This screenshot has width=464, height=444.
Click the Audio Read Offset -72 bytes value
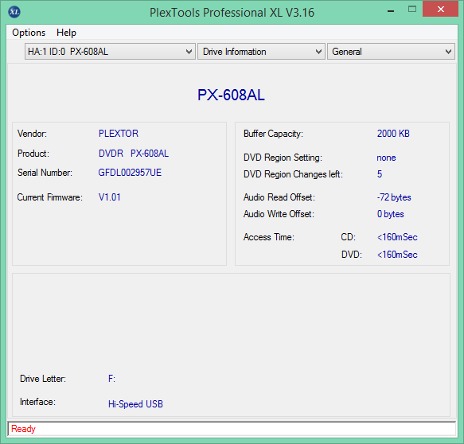[x=394, y=197]
